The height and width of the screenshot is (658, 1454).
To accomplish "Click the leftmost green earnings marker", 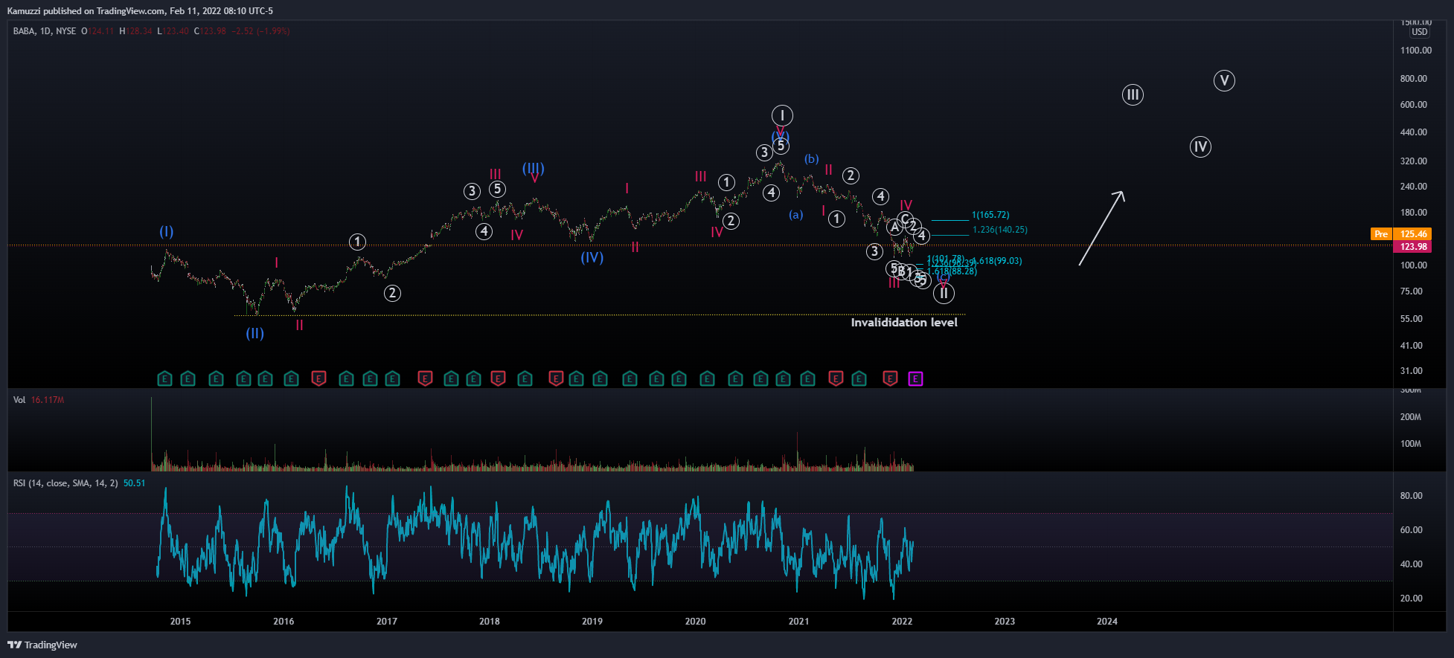I will tap(165, 379).
